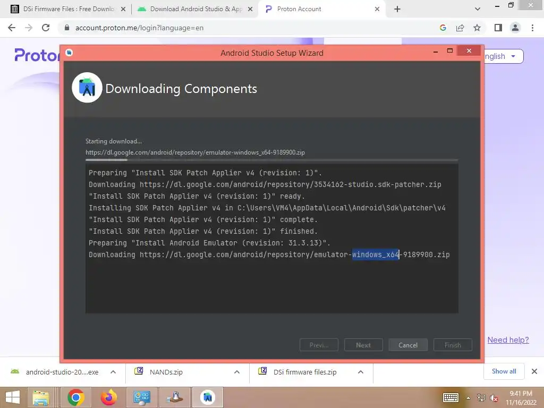
Task: Open the Windows Start menu
Action: pos(13,397)
